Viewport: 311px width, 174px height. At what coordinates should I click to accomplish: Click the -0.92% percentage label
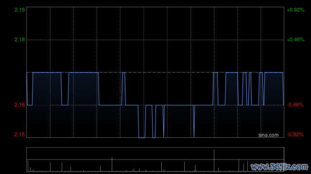pos(295,134)
